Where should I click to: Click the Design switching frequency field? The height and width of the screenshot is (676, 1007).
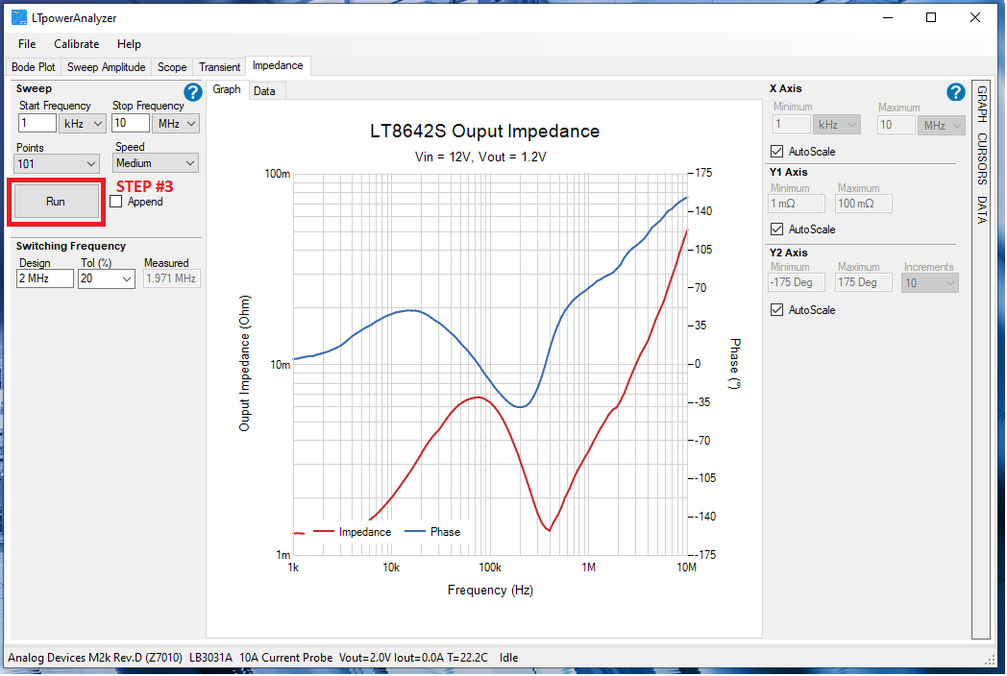point(44,279)
